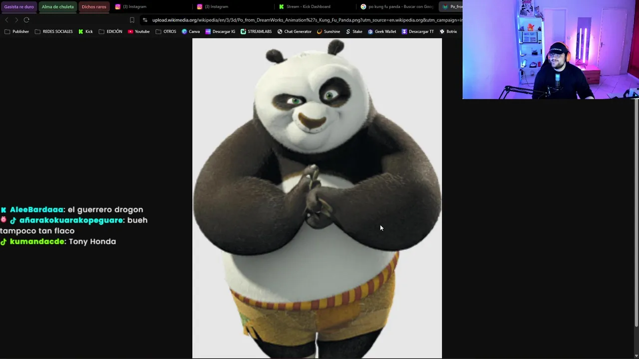Bookmark this page with the bookmark icon
The height and width of the screenshot is (359, 639).
[132, 20]
